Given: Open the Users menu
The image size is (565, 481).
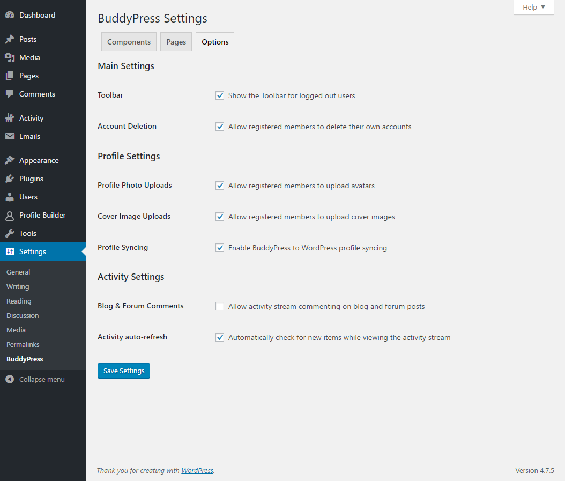Looking at the screenshot, I should (43, 197).
